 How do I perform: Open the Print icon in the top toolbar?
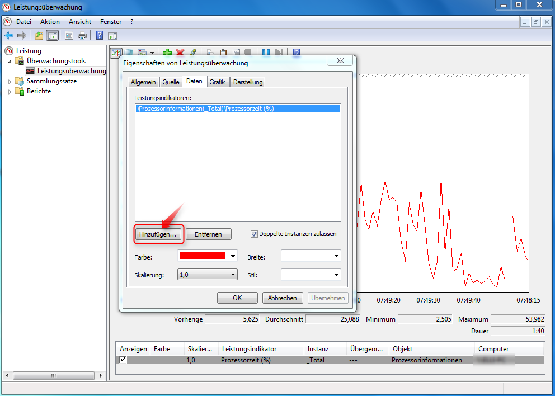82,35
